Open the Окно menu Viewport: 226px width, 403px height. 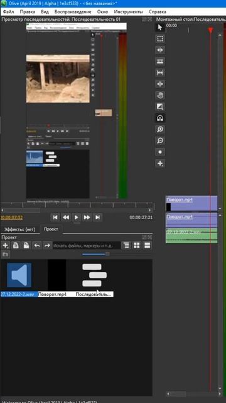coord(102,12)
